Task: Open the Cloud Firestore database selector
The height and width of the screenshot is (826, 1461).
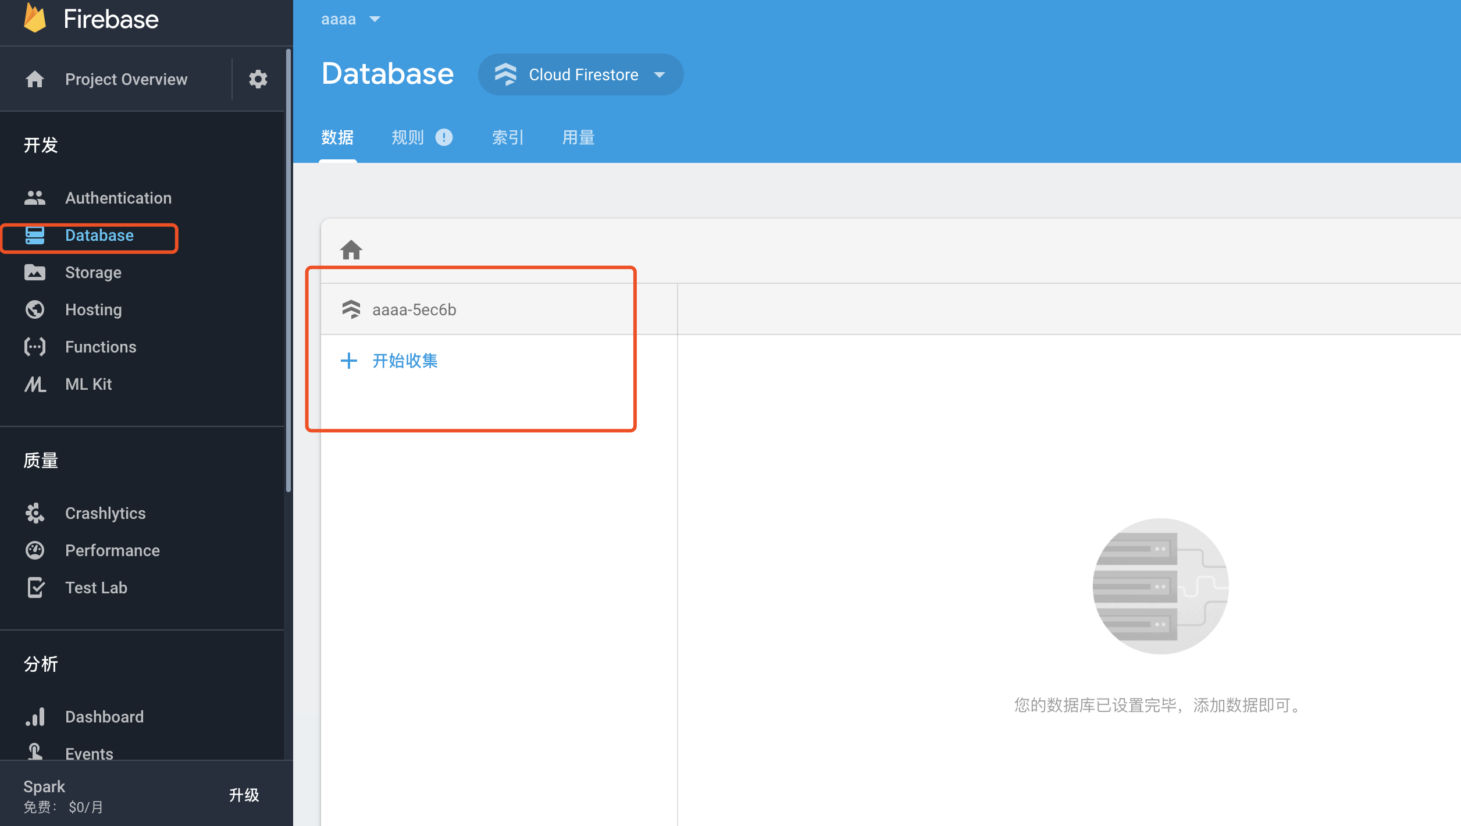Action: 580,74
